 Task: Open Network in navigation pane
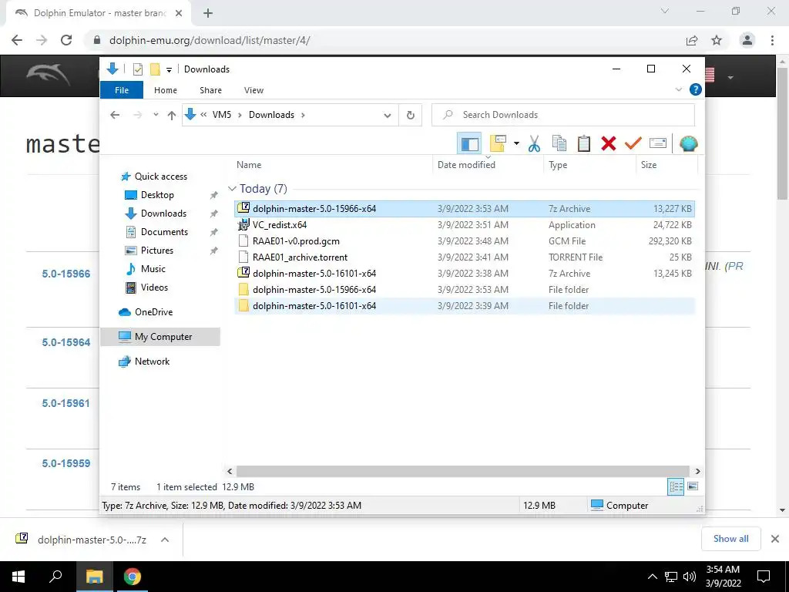(x=152, y=362)
